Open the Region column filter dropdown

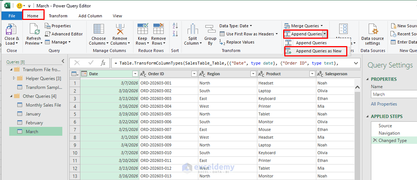[253, 74]
